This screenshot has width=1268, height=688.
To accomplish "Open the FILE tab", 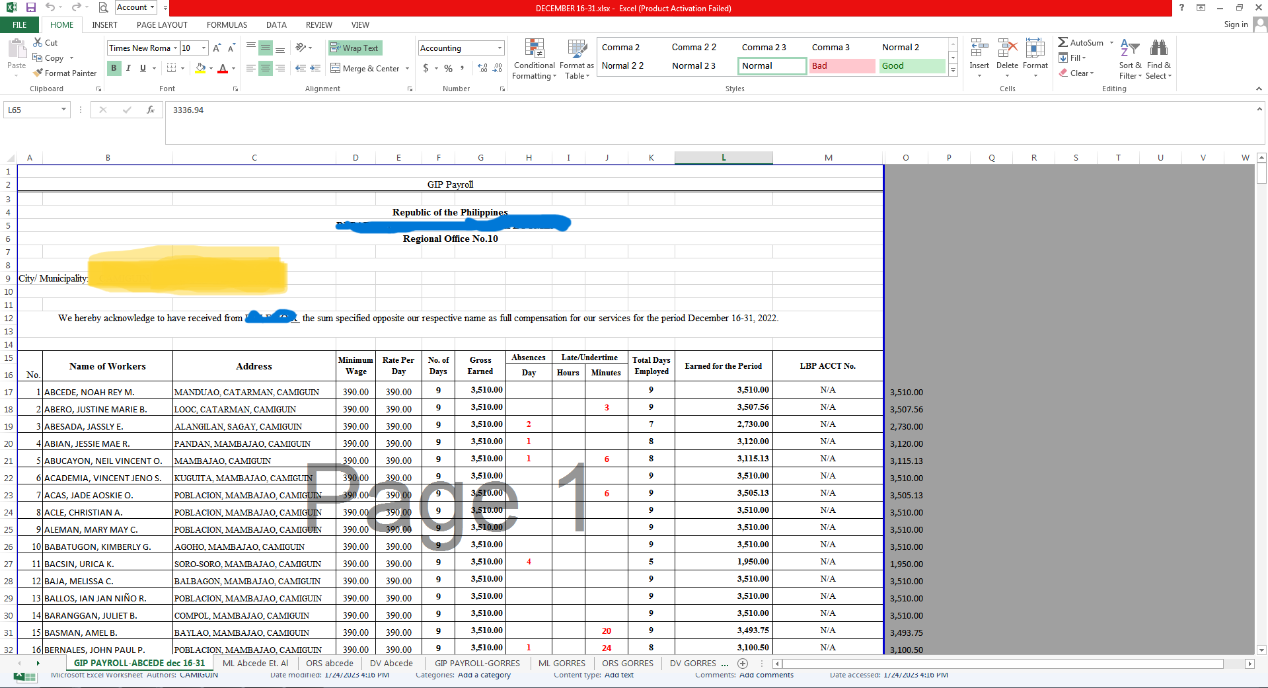I will coord(20,24).
